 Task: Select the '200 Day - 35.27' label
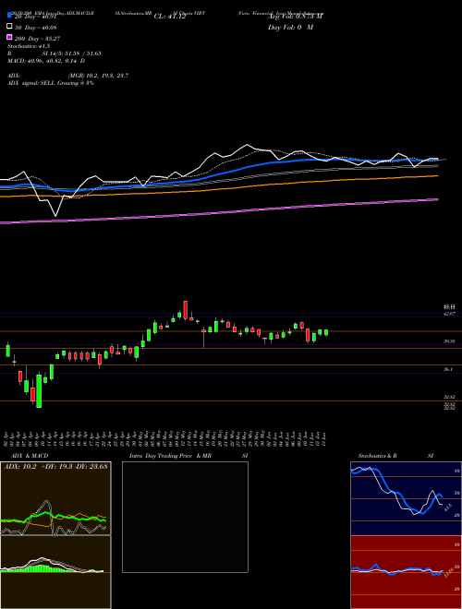tap(37, 39)
